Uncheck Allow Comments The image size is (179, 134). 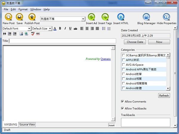click(x=122, y=102)
